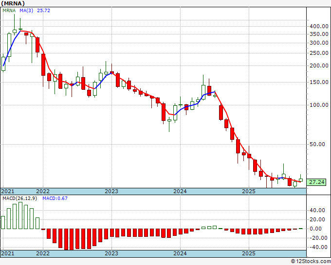Click the 2024 label on price chart timeline
This screenshot has width=331, height=265.
point(180,191)
